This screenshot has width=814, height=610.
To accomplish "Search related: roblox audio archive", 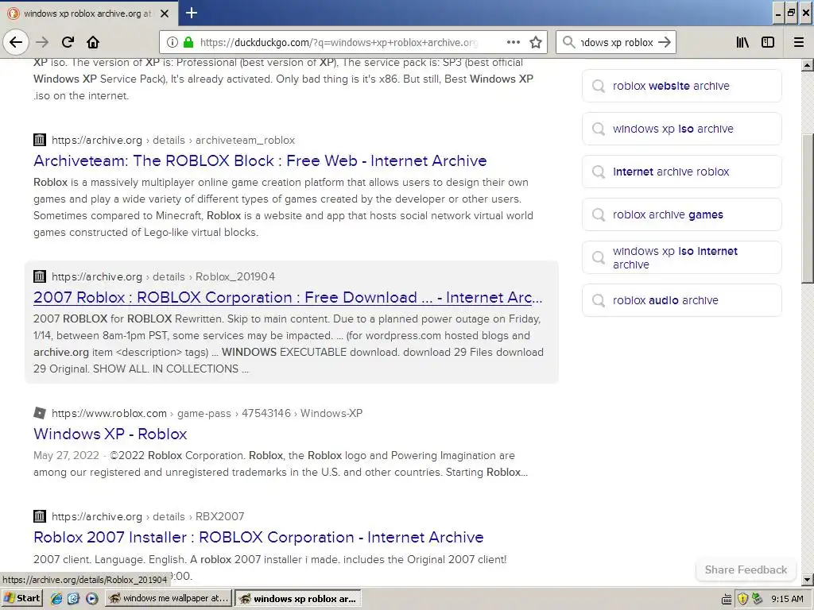I will click(681, 300).
